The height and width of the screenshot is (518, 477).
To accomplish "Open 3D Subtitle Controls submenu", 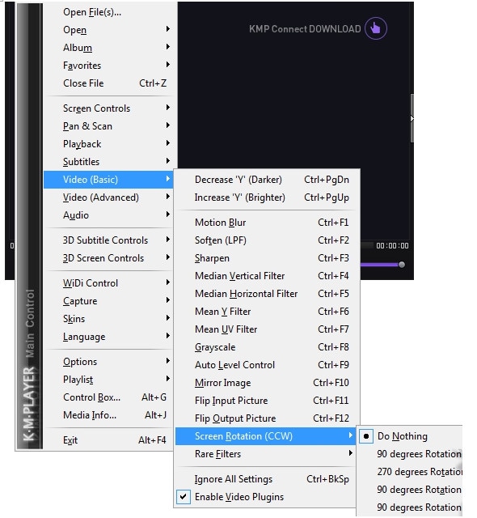I will pyautogui.click(x=108, y=240).
